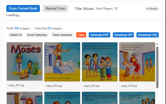Select the wicked king thumbnail page_002
The width and height of the screenshot is (166, 104).
62,62
